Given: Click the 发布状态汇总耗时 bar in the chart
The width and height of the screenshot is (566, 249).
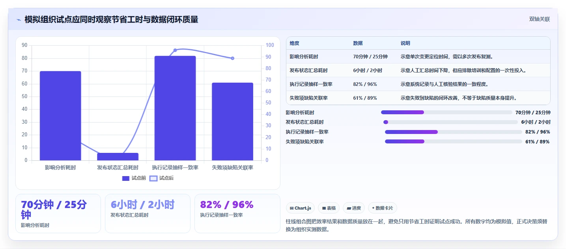Looking at the screenshot, I should pyautogui.click(x=118, y=157).
